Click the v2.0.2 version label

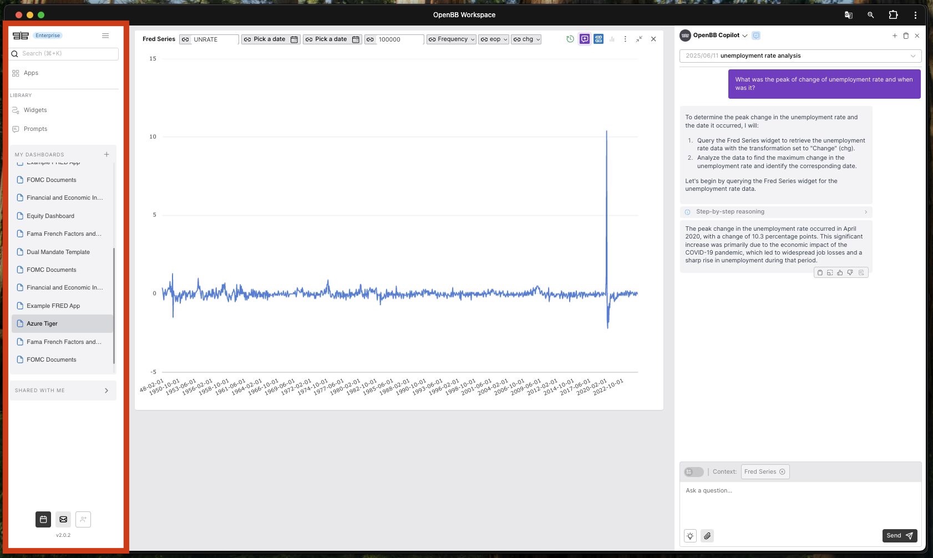tap(63, 535)
